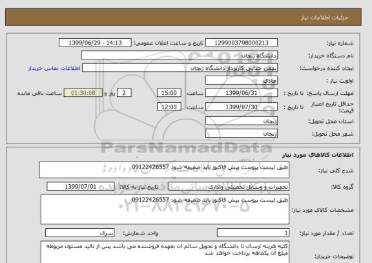372x263 pixels.
Task: Click the label حداقل تاریخ اعتبار قیمت
Action: coord(332,107)
